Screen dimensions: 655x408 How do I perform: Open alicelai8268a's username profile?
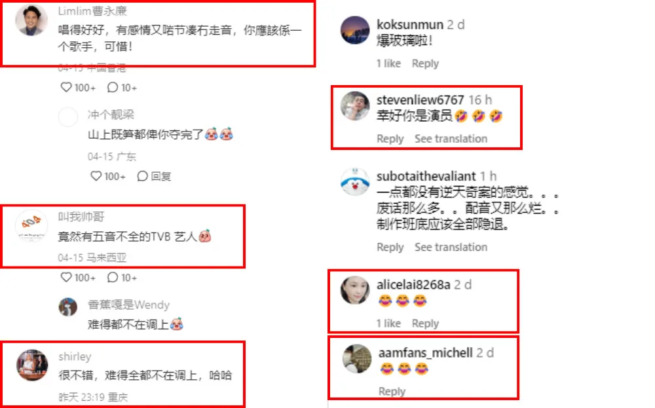coord(413,285)
